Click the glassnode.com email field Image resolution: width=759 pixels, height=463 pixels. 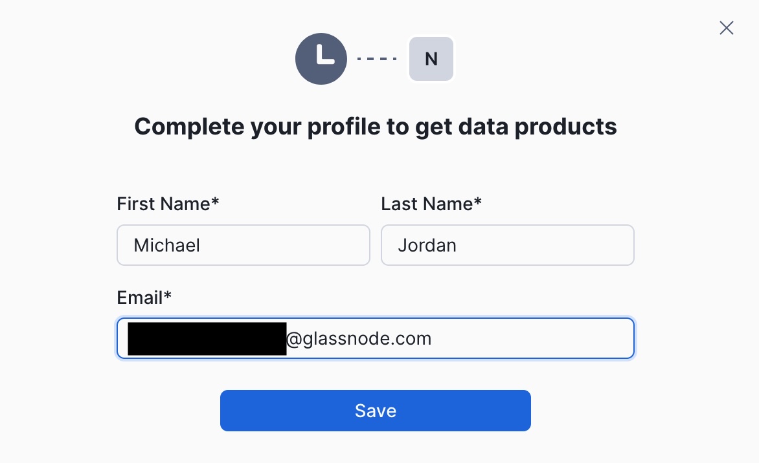coord(376,338)
